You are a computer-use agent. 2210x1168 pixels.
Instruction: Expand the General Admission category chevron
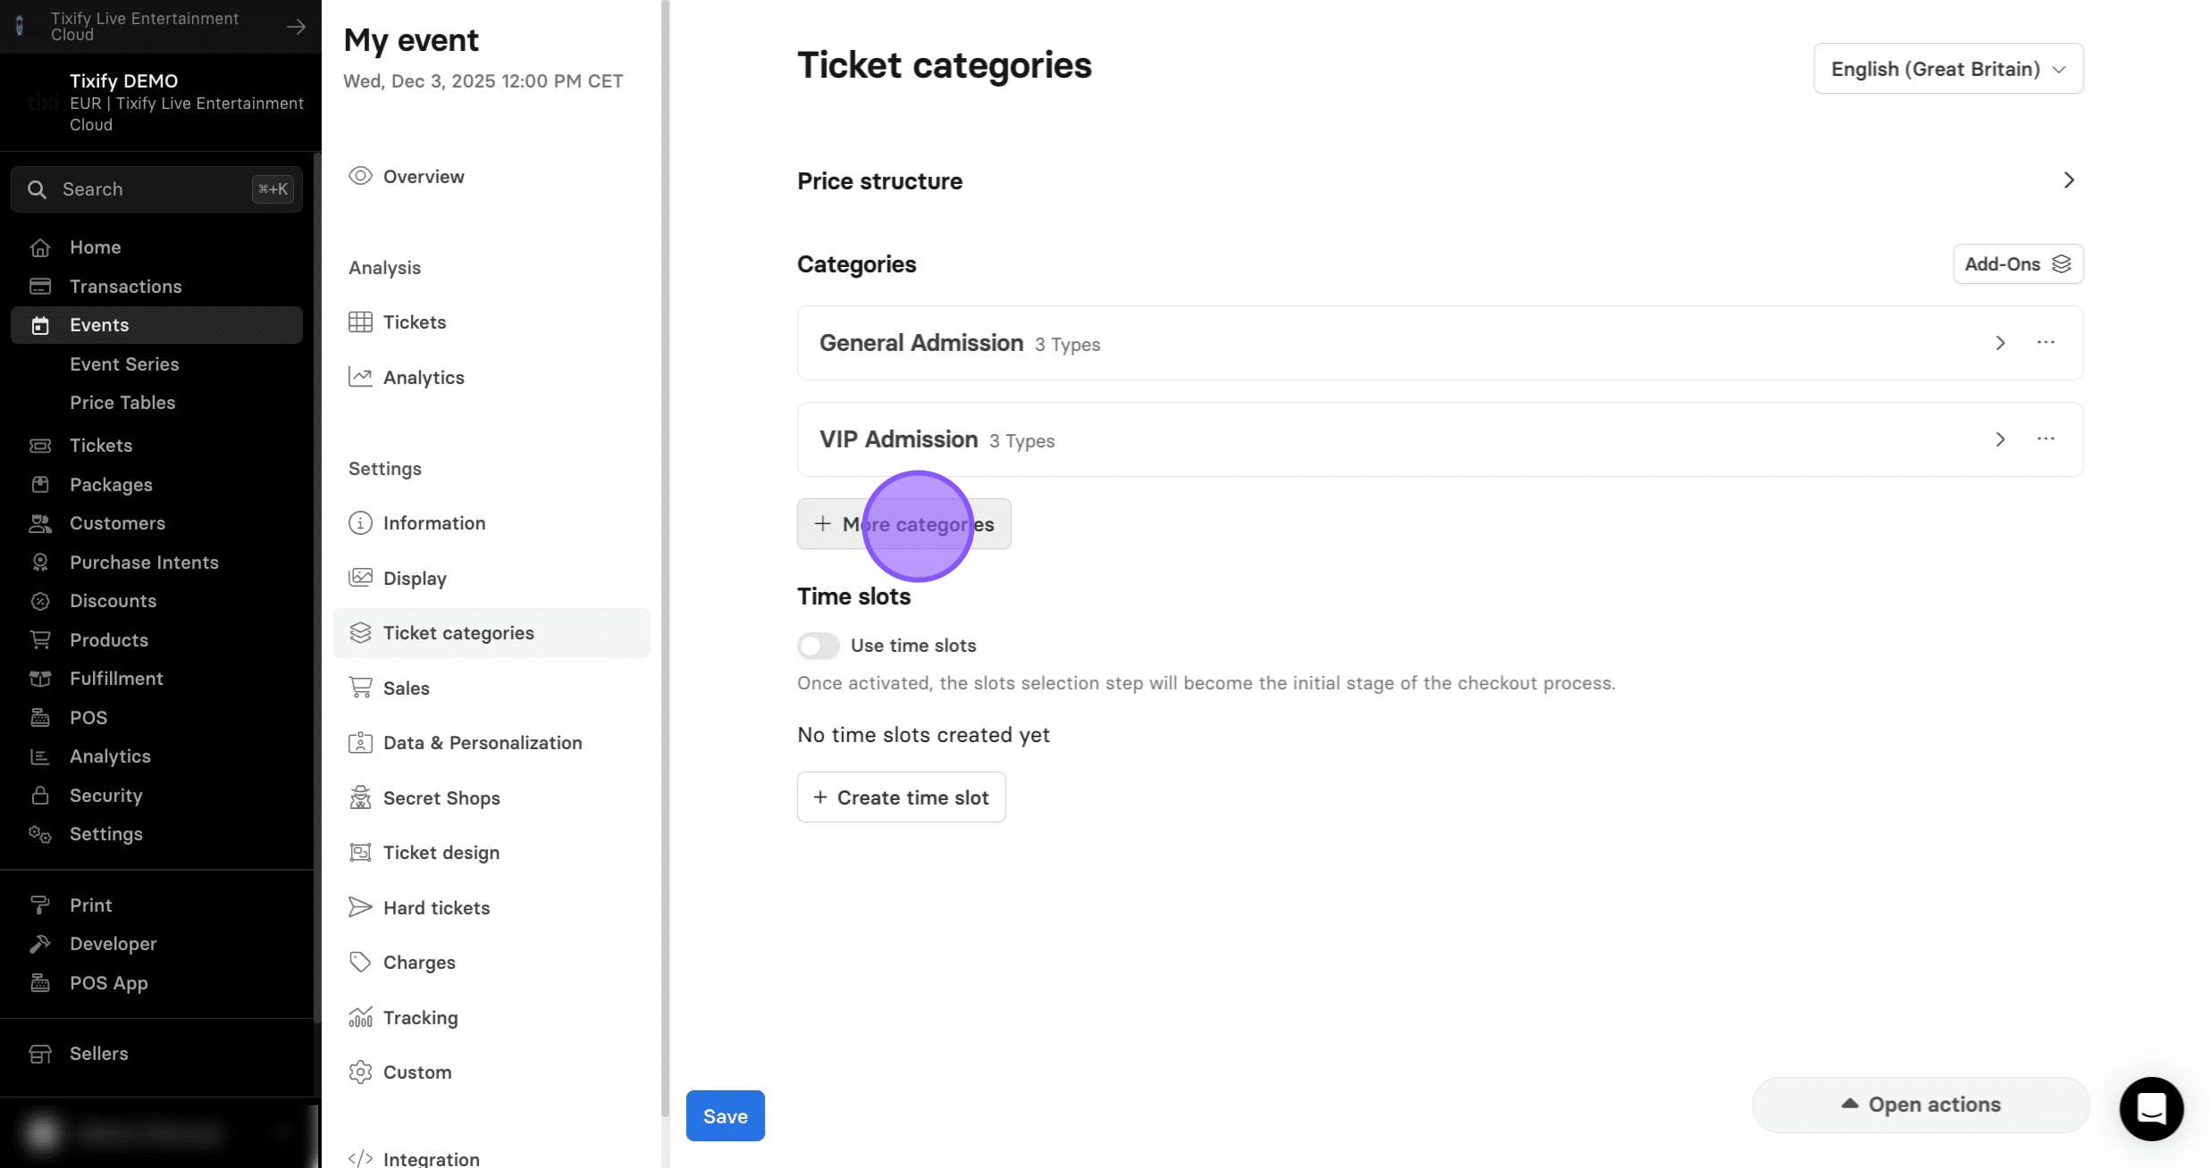tap(2000, 343)
